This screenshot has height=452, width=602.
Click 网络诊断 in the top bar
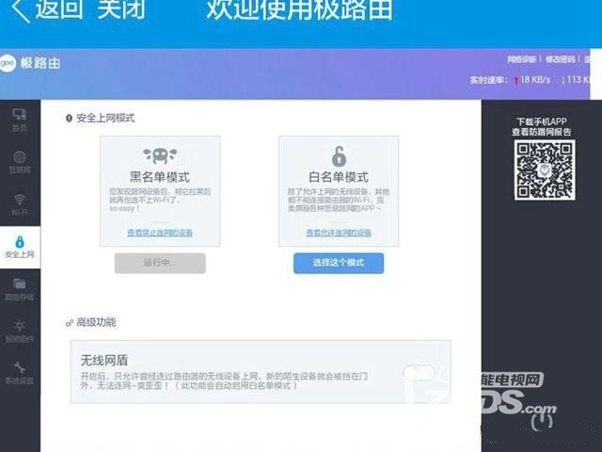(x=524, y=58)
